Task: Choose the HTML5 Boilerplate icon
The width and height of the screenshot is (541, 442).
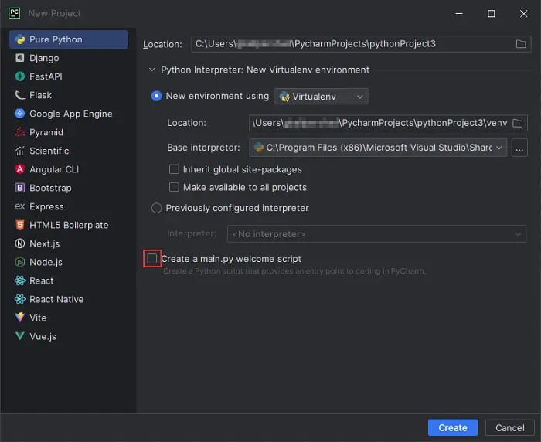Action: (20, 225)
